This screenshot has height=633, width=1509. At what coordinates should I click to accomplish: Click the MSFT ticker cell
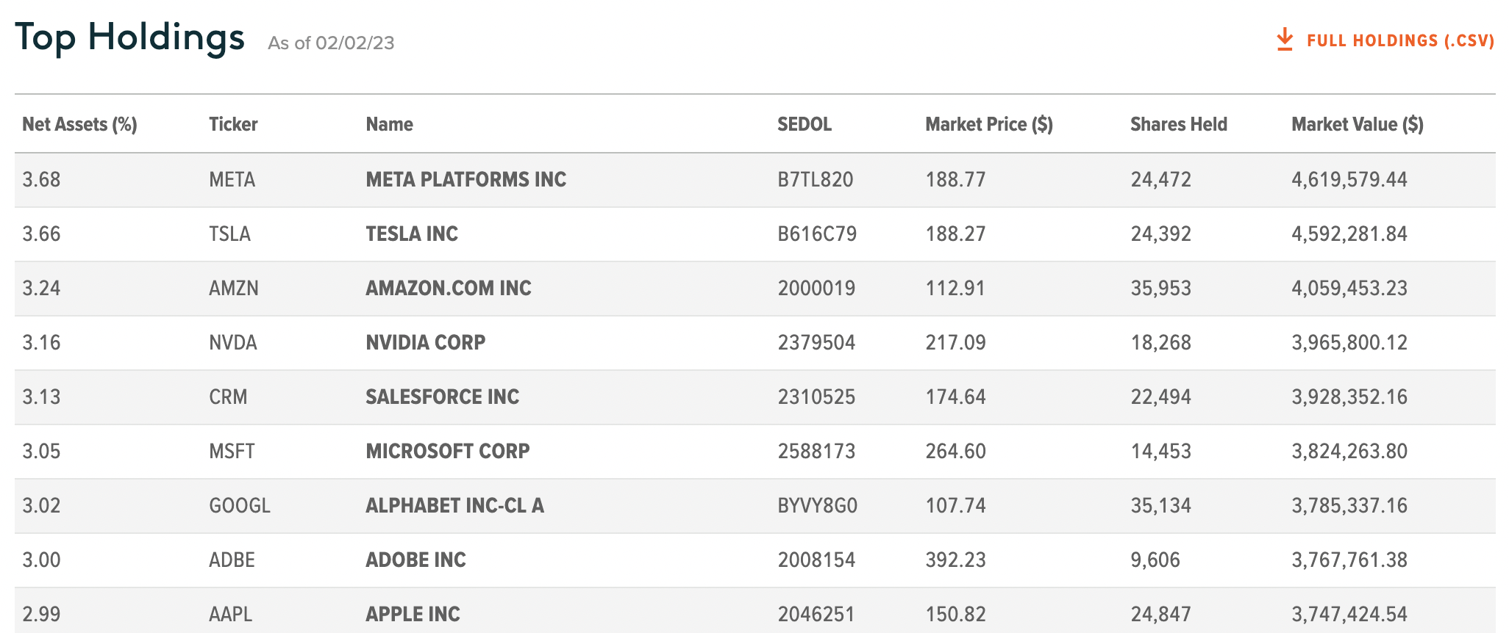click(x=232, y=451)
